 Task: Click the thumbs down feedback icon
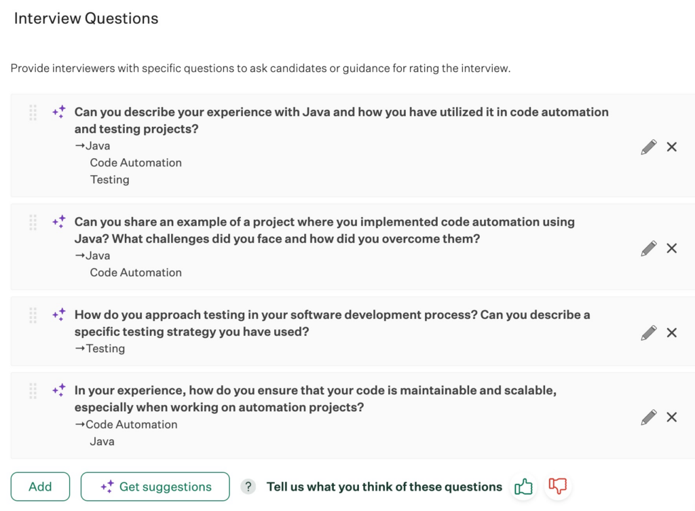558,486
